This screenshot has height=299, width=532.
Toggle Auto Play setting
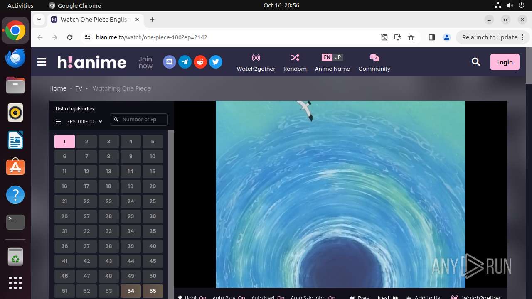[229, 297]
